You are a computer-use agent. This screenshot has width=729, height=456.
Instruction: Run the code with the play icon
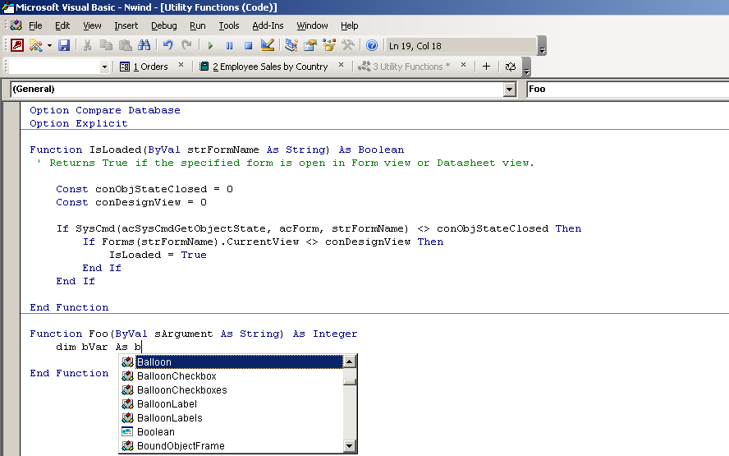click(210, 46)
